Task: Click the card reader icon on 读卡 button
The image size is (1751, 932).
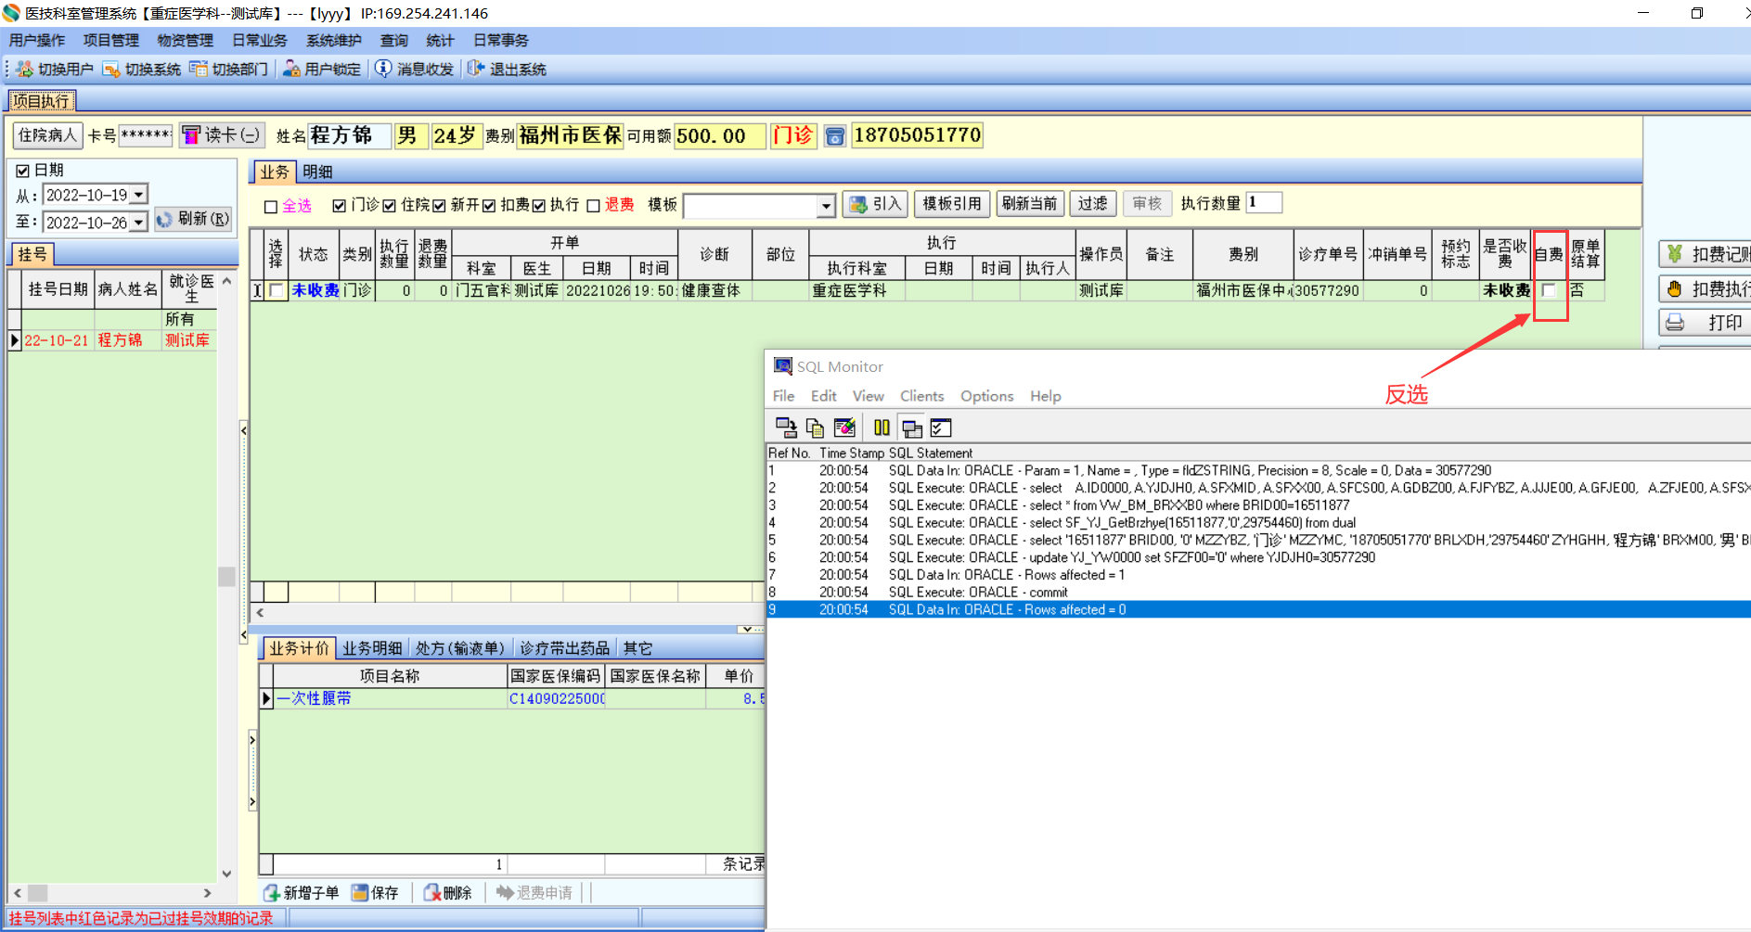Action: 191,135
